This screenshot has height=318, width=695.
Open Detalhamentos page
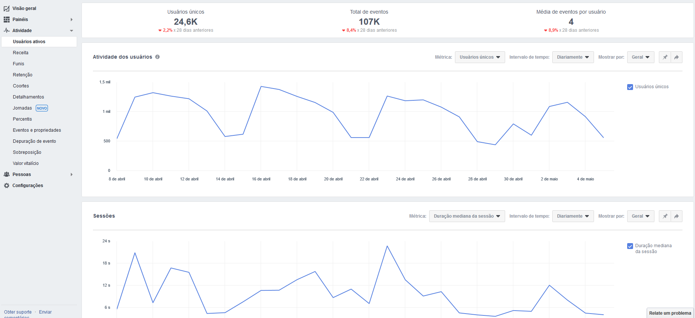pyautogui.click(x=28, y=97)
